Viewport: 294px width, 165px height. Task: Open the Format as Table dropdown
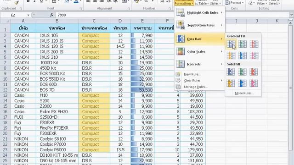pos(202,2)
